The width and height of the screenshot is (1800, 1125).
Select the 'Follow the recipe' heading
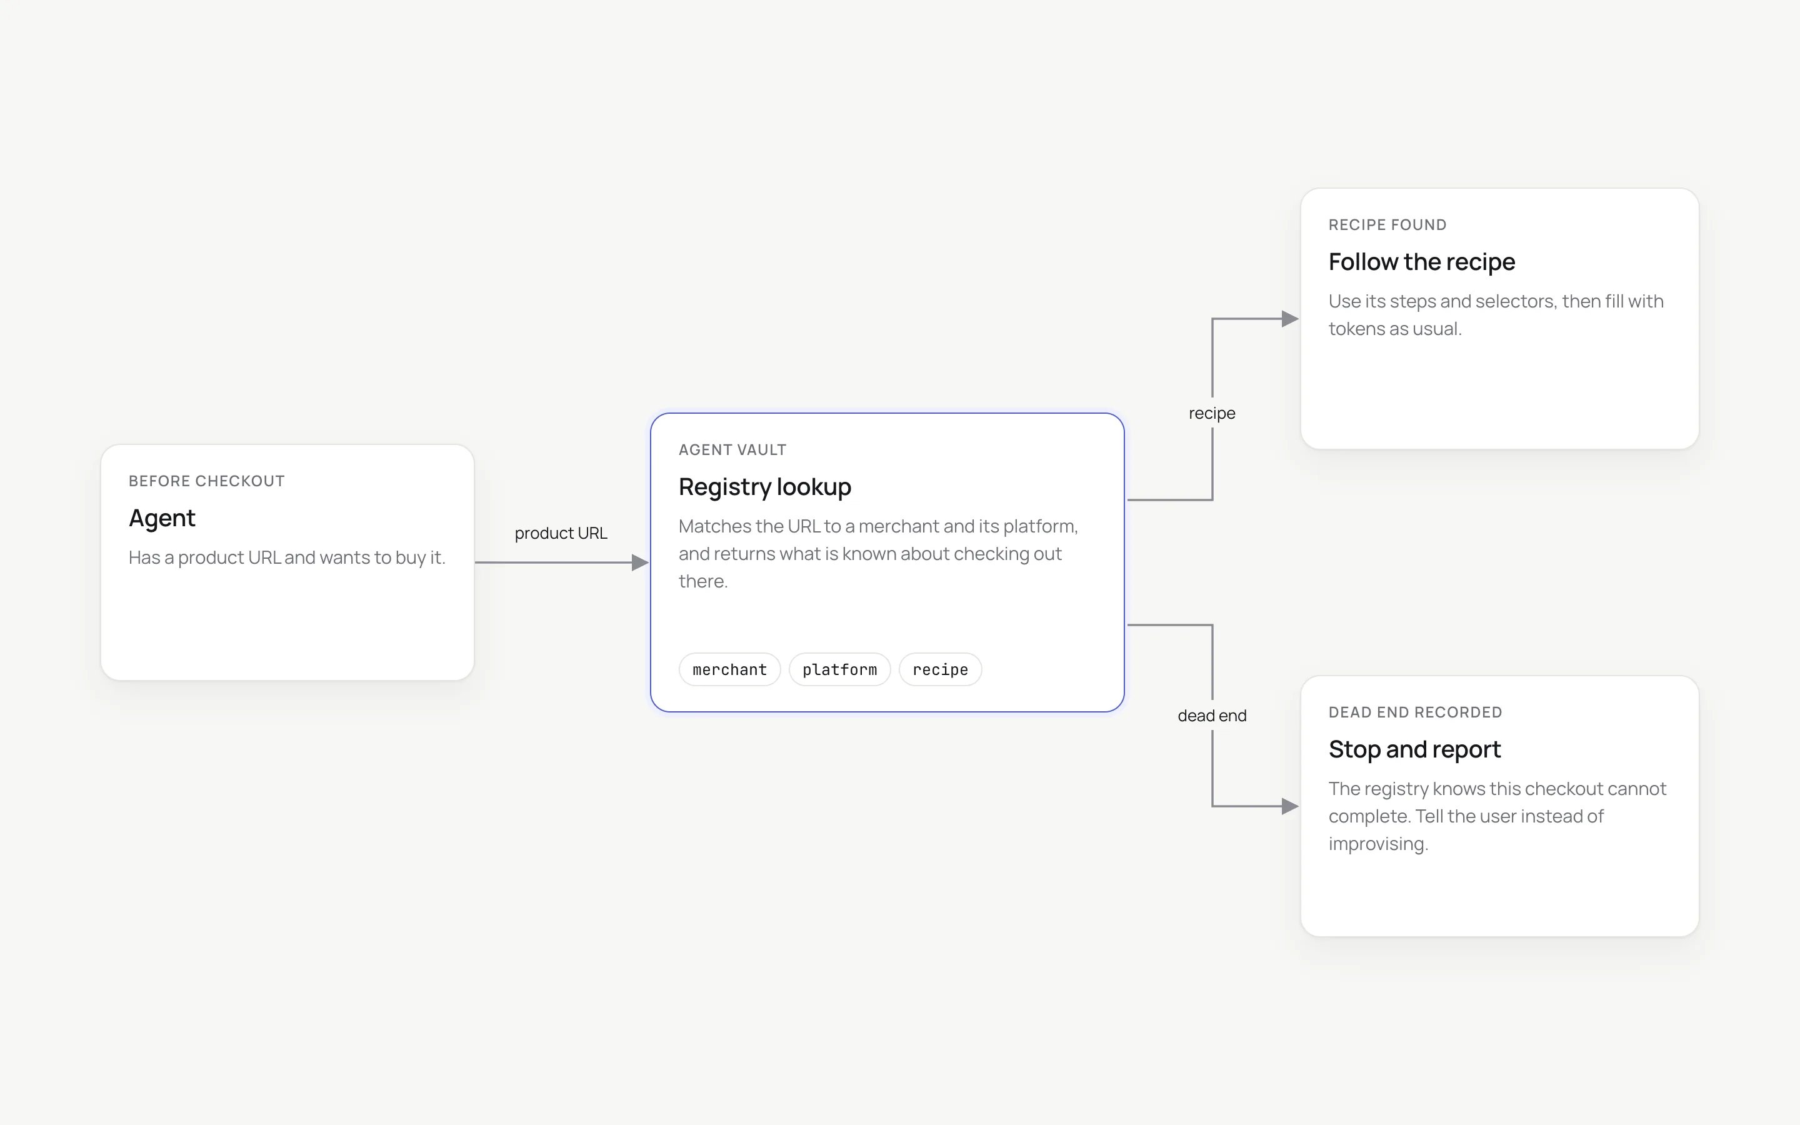coord(1421,262)
